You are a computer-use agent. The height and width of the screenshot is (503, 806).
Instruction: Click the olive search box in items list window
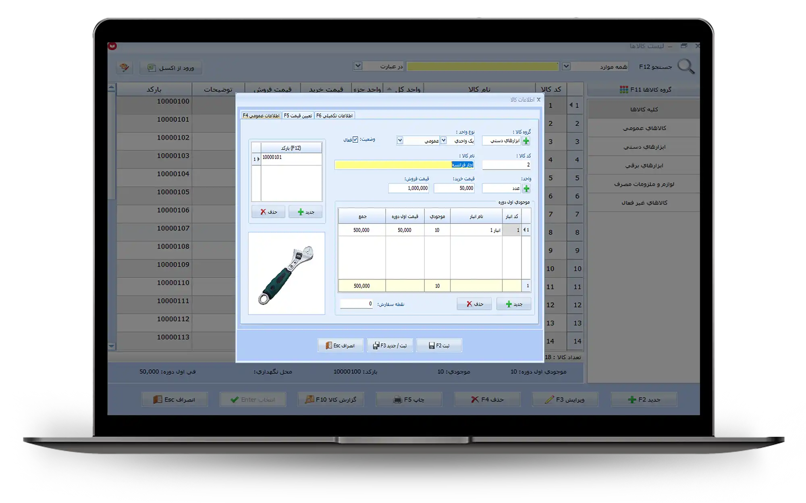click(x=482, y=66)
